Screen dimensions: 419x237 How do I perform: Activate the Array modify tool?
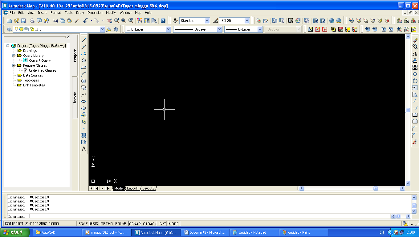point(415,67)
